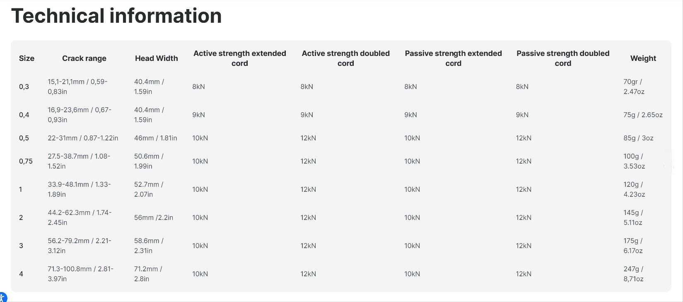
Task: Click the 71.2mm / 2.8in head width cell
Action: [x=148, y=274]
